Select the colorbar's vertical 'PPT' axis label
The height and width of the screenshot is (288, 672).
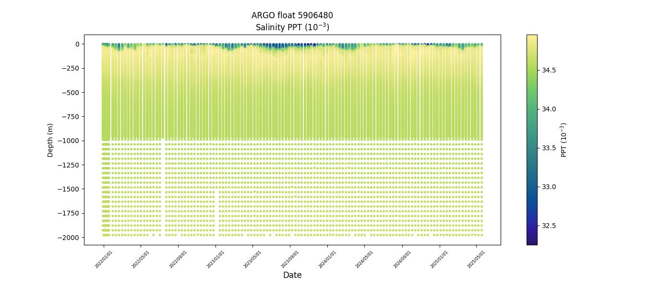click(564, 140)
